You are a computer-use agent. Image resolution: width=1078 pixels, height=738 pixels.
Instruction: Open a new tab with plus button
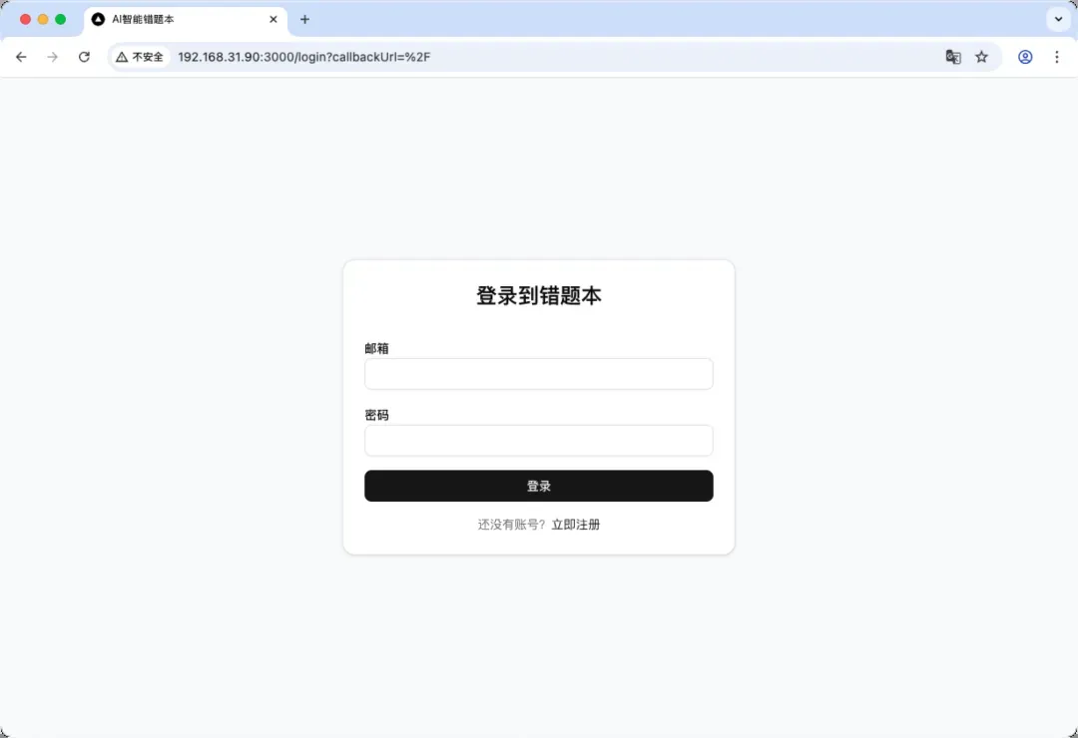pos(304,19)
